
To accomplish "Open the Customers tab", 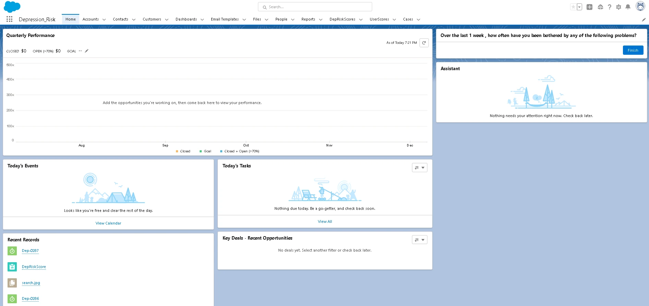I will tap(152, 19).
